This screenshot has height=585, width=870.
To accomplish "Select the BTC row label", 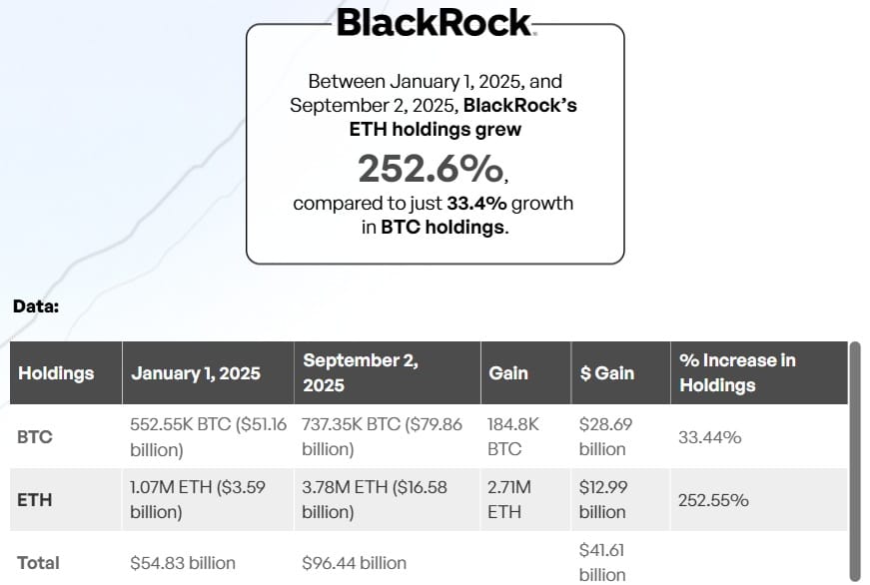I will pyautogui.click(x=35, y=437).
